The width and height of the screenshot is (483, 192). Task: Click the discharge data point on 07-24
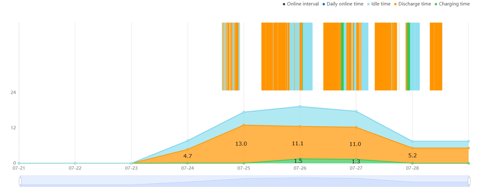(x=188, y=149)
